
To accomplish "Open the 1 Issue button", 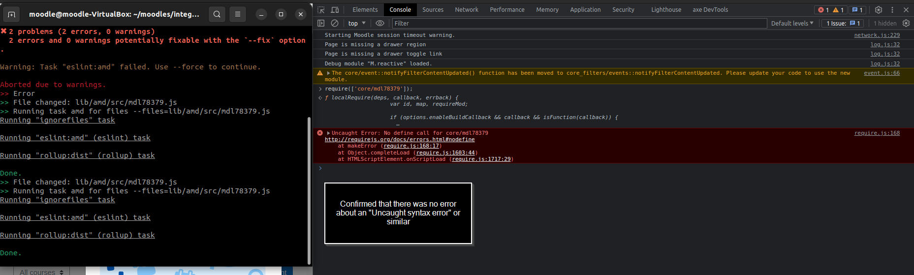I will (843, 23).
